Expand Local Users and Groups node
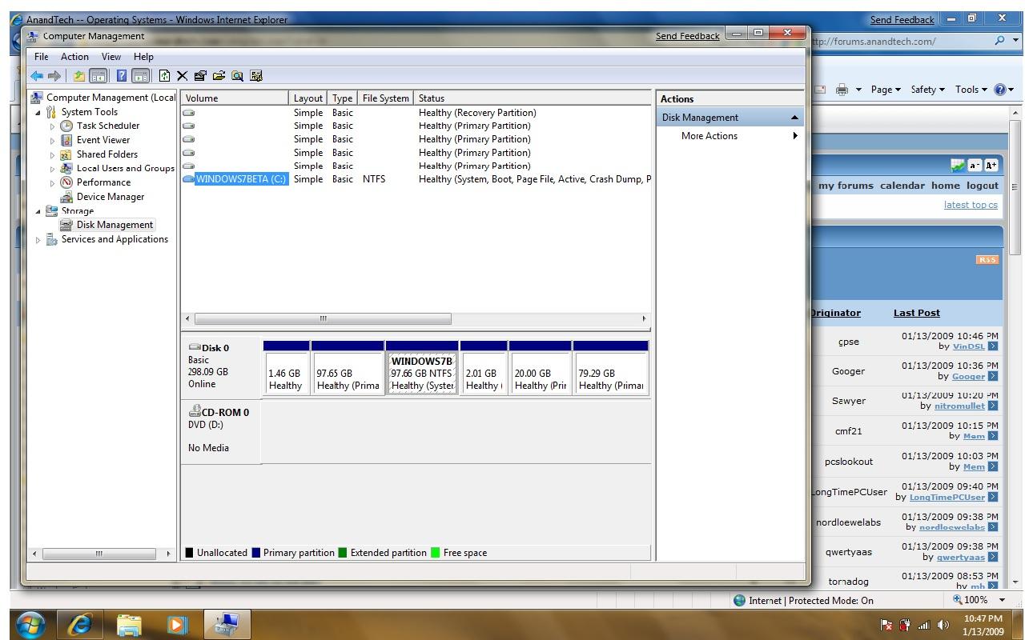This screenshot has height=640, width=1025. [x=53, y=169]
